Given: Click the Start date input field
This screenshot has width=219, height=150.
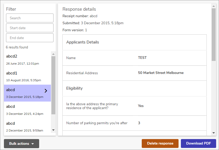Looking at the screenshot, I should point(29,28).
